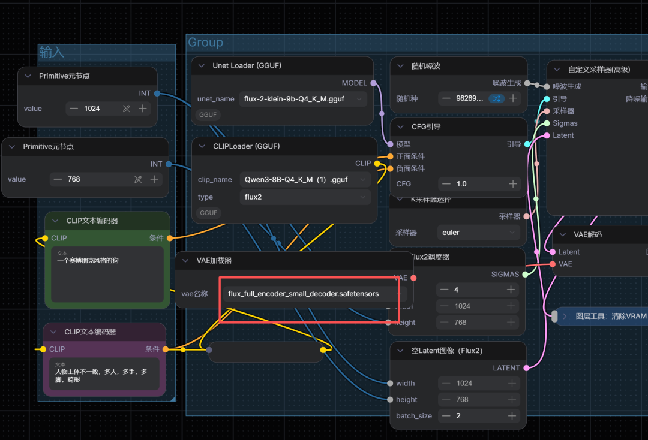Click the GGUF badge on CLIPLoader
This screenshot has width=648, height=440.
coord(208,213)
